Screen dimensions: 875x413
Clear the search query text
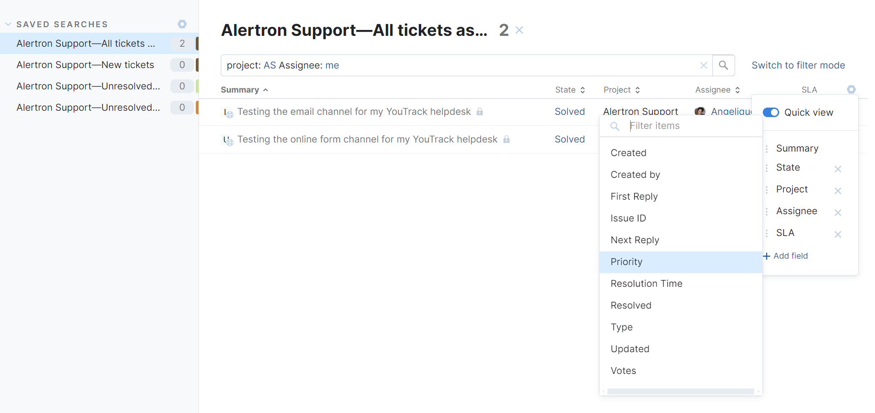(703, 65)
